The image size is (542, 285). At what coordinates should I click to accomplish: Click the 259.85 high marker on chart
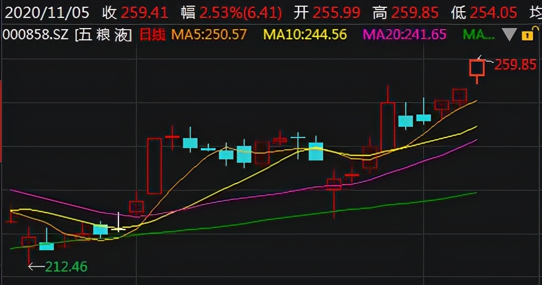[516, 65]
